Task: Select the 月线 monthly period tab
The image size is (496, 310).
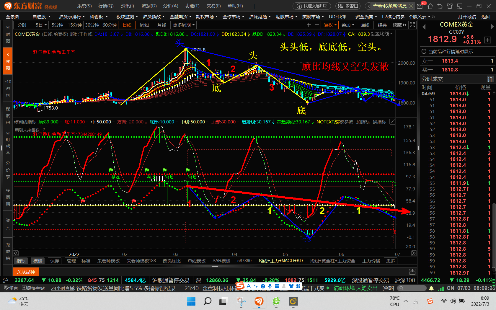Action: pos(162,25)
